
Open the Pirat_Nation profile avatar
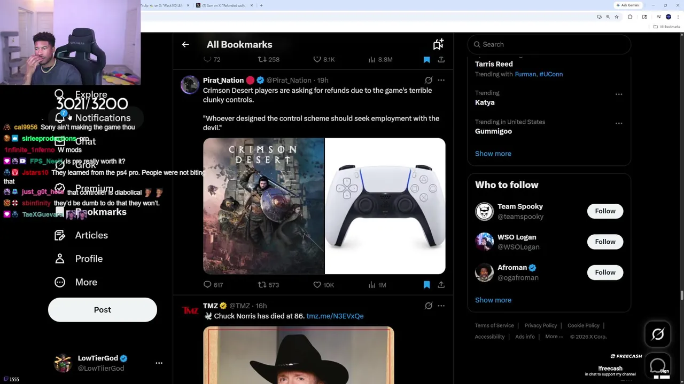(190, 85)
